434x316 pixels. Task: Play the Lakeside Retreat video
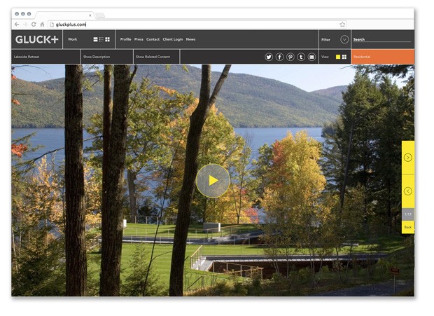213,181
